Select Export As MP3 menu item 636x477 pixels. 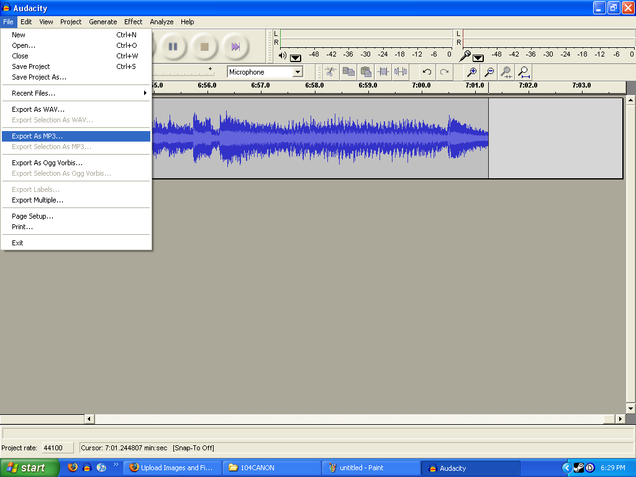pyautogui.click(x=76, y=136)
